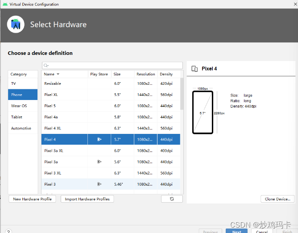
Task: Select the Pixel 3 XL device row
Action: coord(111,173)
